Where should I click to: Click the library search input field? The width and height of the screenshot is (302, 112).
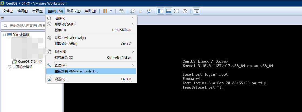tap(23, 26)
